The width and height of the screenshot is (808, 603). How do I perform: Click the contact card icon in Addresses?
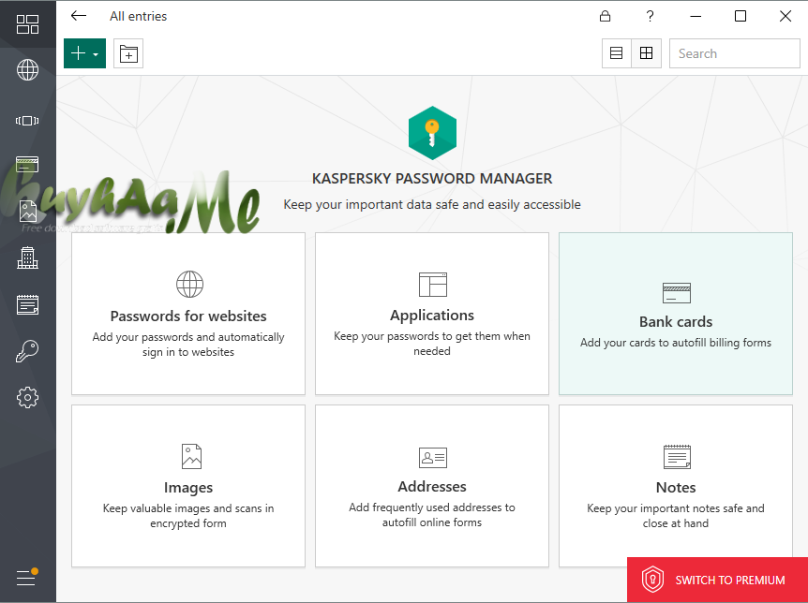coord(433,457)
